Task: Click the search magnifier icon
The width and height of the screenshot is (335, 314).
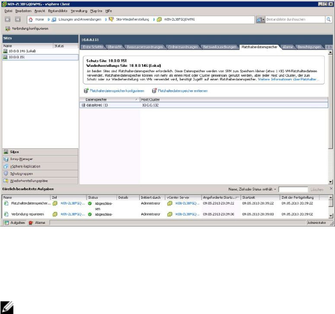Action: [x=328, y=20]
